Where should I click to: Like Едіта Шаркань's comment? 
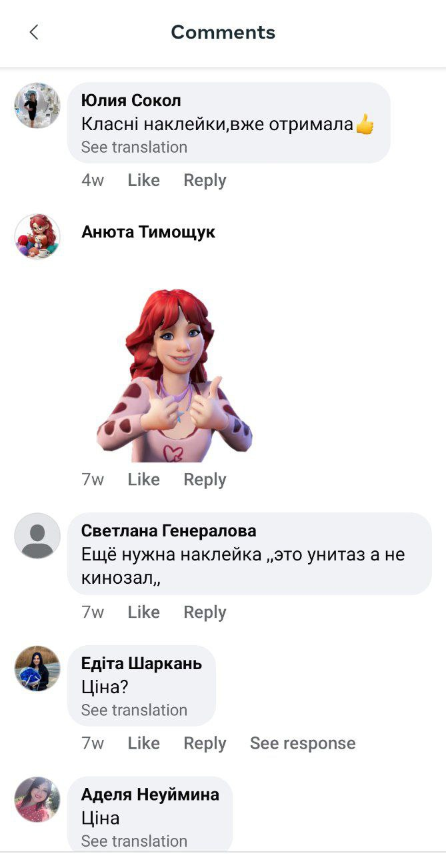point(144,743)
